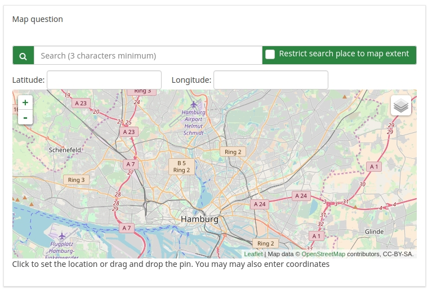Enable Restrict search place to map extent

[x=270, y=55]
